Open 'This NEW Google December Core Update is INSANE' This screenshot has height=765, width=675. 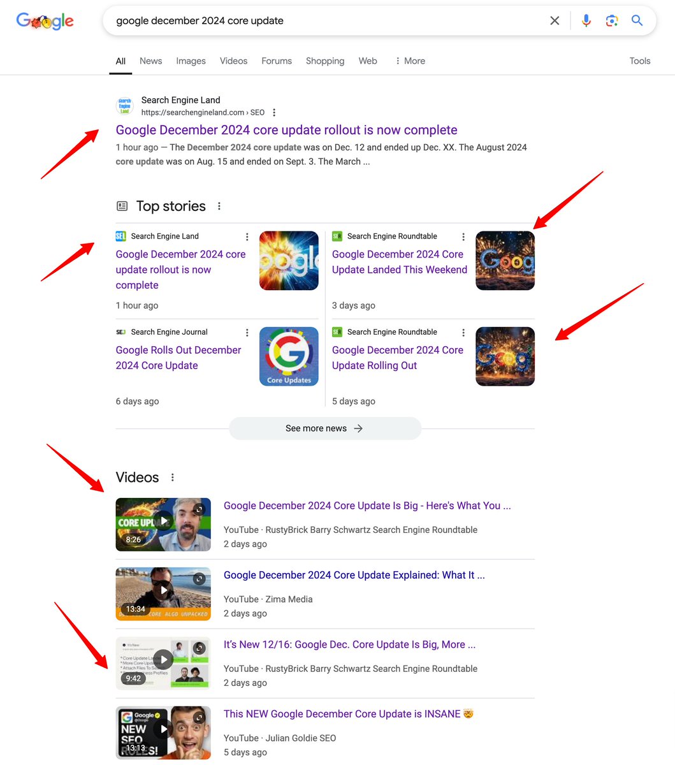[349, 714]
